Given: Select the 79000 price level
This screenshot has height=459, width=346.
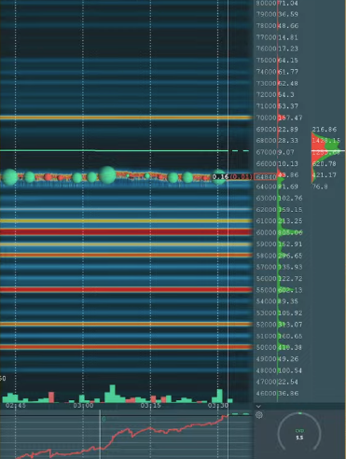Looking at the screenshot, I should (x=266, y=14).
